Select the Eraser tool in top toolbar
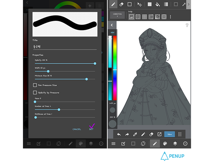The height and width of the screenshot is (164, 214). coord(121,4)
